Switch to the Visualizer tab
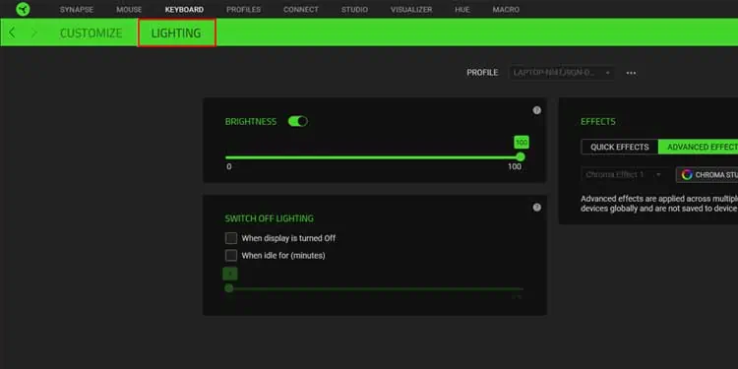Viewport: 738px width, 369px height. point(411,10)
